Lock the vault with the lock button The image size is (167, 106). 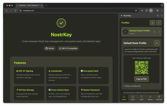coord(153,23)
